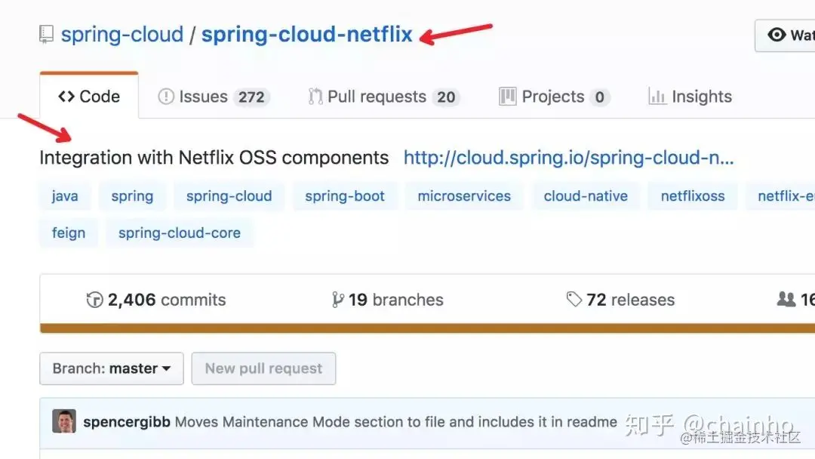Click the New pull request button
815x459 pixels.
[263, 368]
